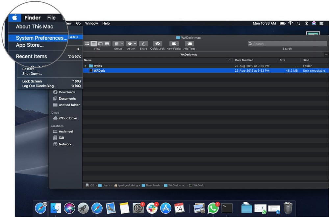Open Notification Center in menu bar
Viewport: 329px width, 217px height.
click(x=321, y=23)
